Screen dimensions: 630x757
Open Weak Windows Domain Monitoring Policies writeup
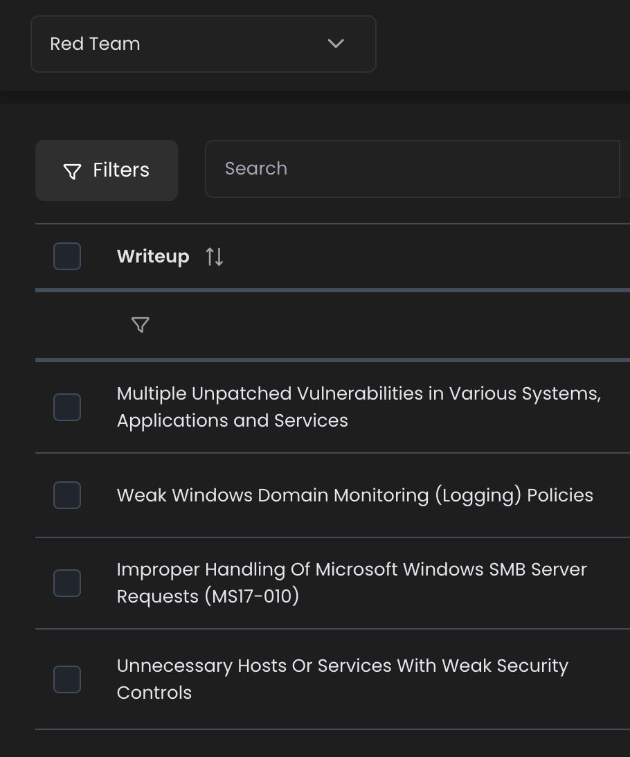354,495
